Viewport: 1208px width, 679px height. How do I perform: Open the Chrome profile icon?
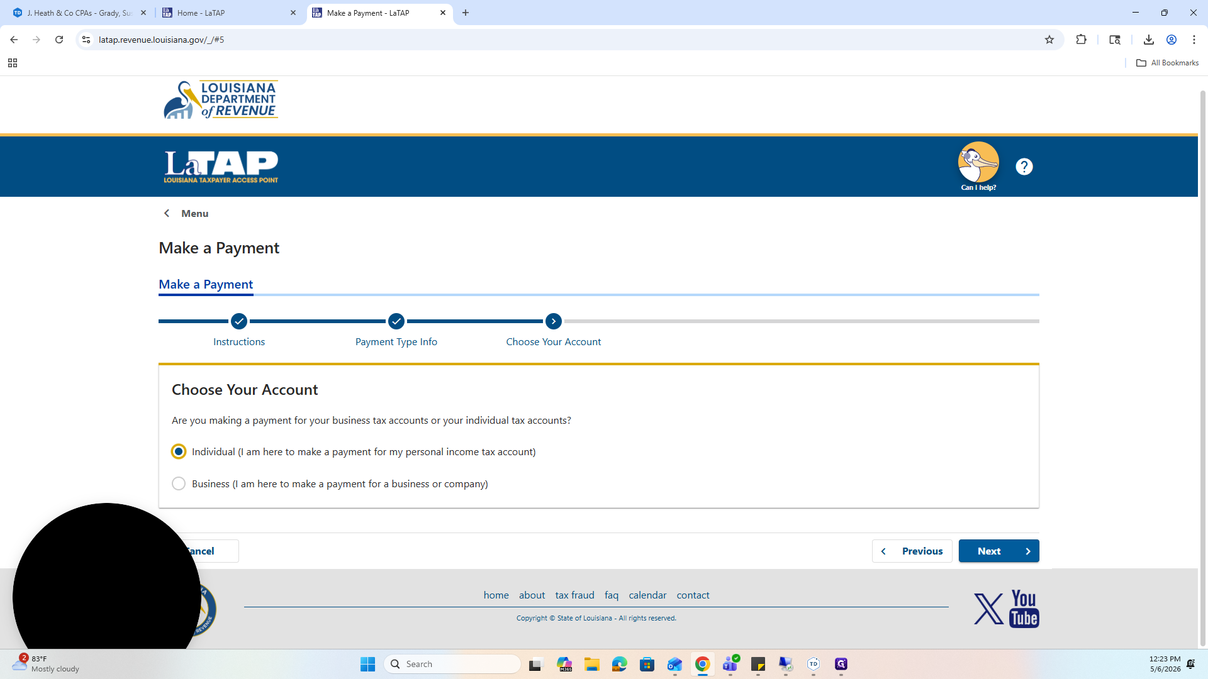point(1172,40)
